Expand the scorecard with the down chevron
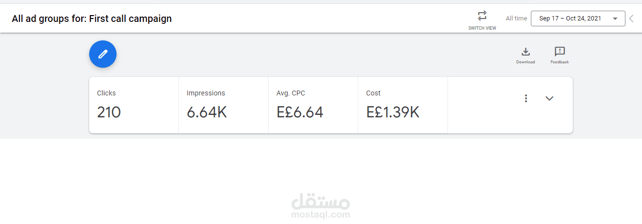This screenshot has width=642, height=224. [x=549, y=98]
